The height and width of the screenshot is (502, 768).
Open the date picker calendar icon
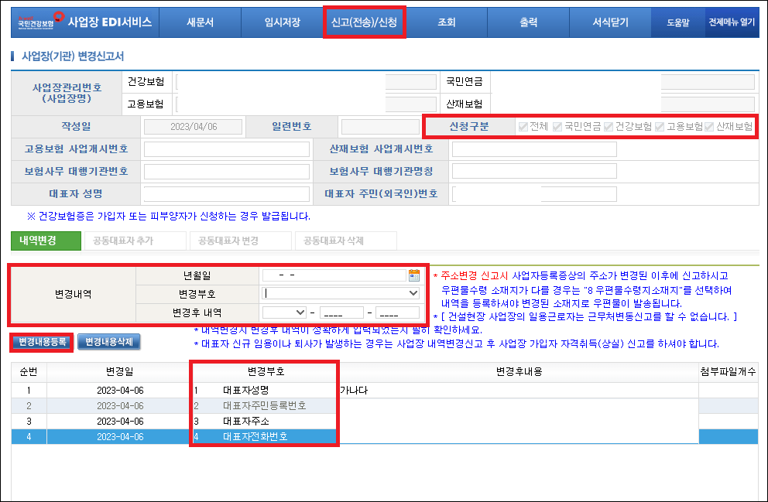[416, 275]
